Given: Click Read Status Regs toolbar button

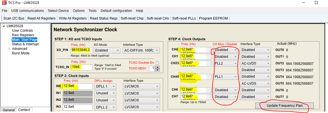Looking at the screenshot, I should pyautogui.click(x=104, y=18).
